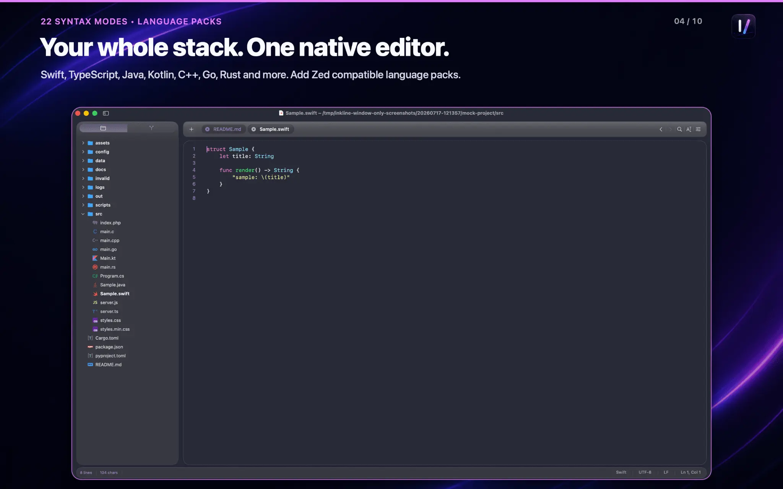This screenshot has height=489, width=783.
Task: Open index.php in the file tree
Action: click(x=110, y=223)
